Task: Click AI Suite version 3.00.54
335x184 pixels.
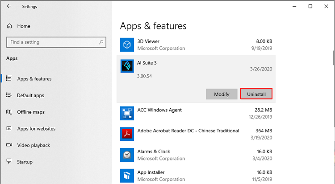Action: [x=144, y=76]
